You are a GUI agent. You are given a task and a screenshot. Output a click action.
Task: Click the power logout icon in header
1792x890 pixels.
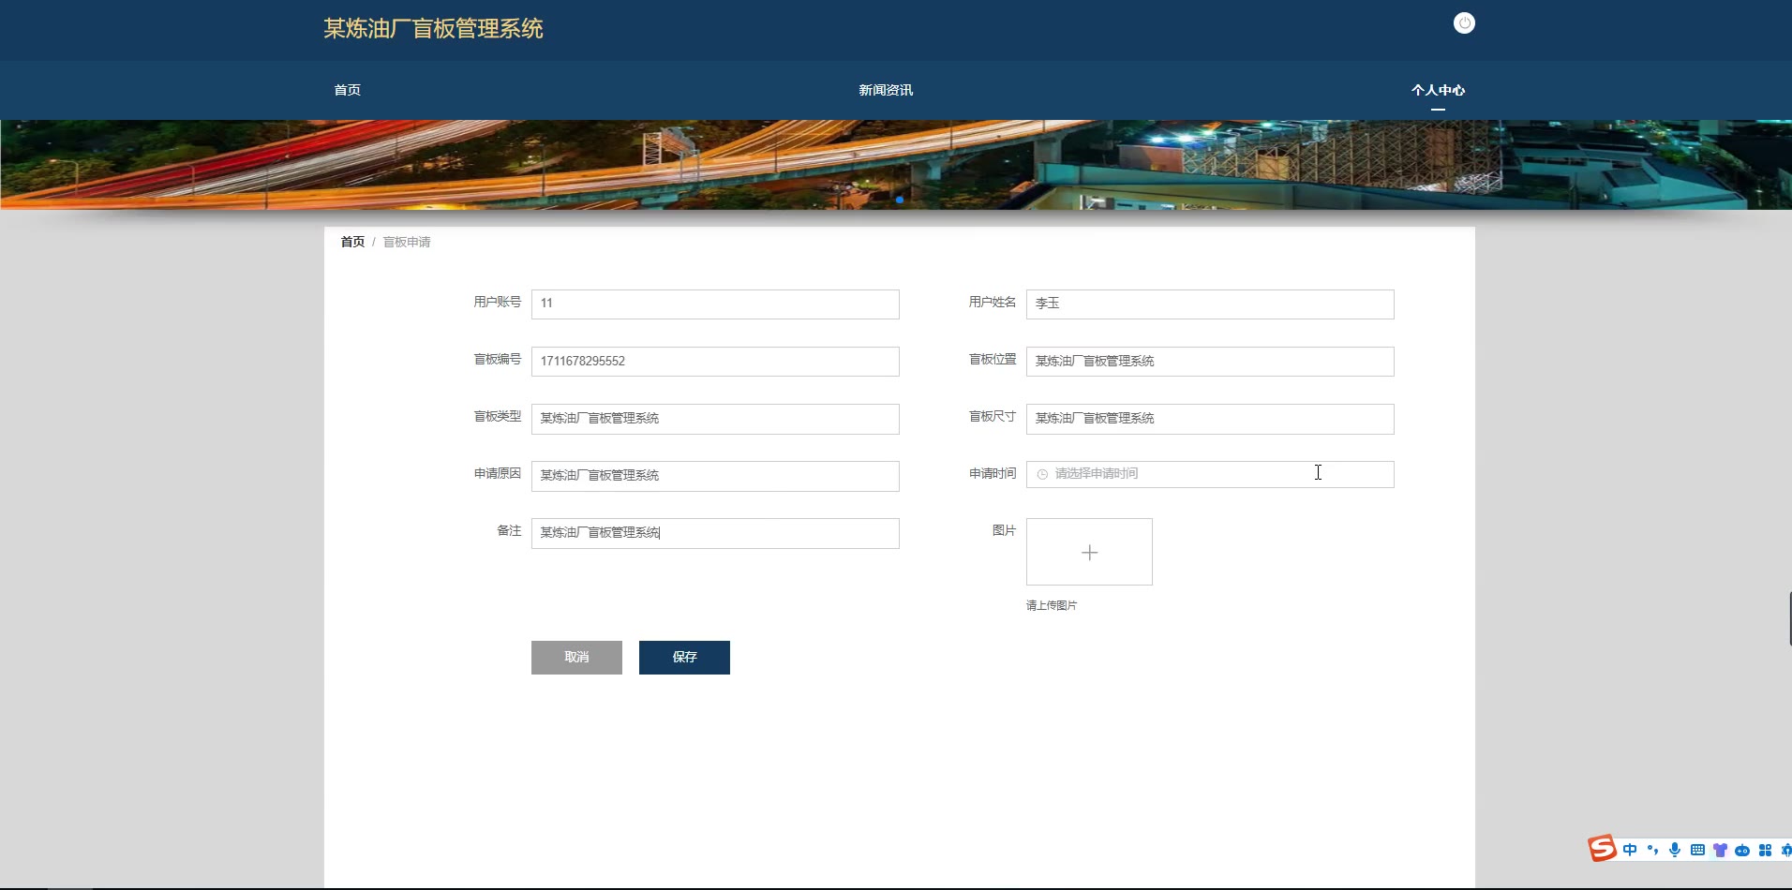tap(1464, 23)
